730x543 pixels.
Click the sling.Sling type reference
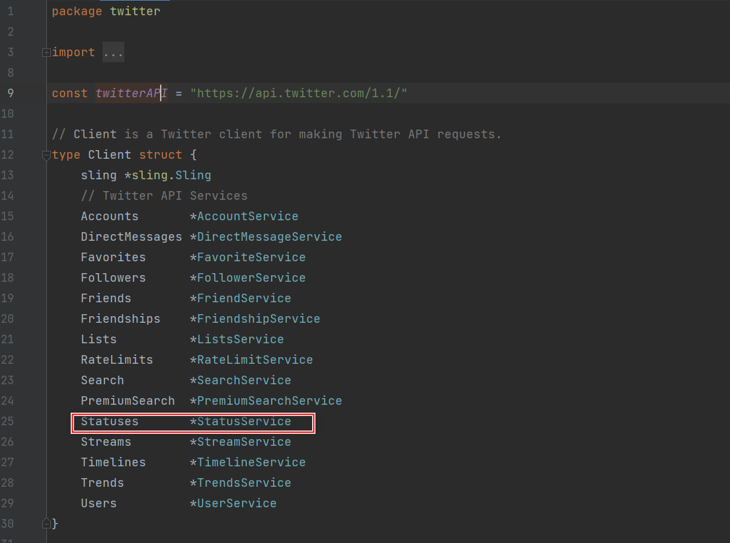pos(171,175)
